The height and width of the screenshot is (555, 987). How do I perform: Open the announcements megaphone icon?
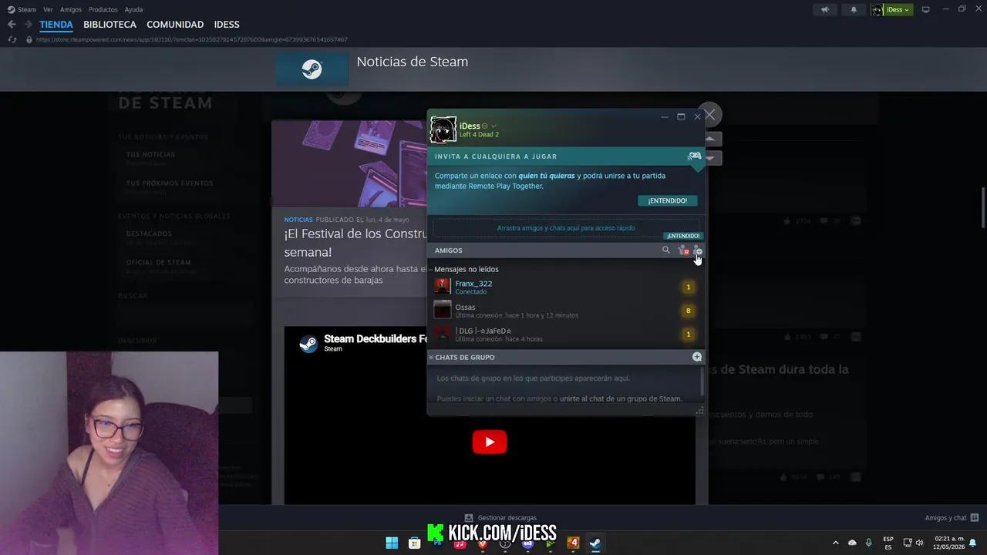click(x=825, y=9)
